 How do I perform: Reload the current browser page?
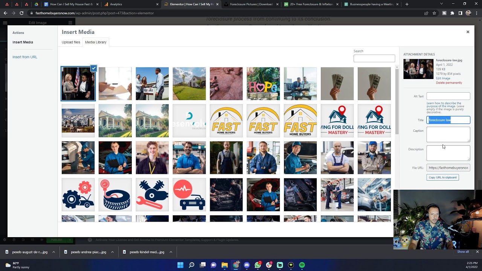pyautogui.click(x=21, y=13)
